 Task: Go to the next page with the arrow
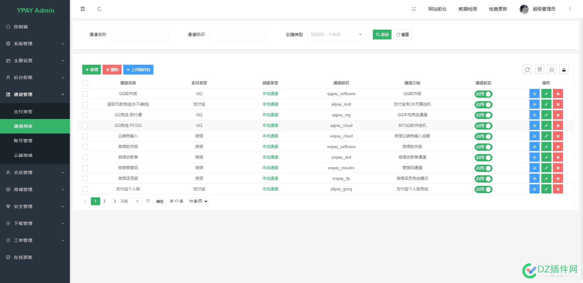click(115, 201)
